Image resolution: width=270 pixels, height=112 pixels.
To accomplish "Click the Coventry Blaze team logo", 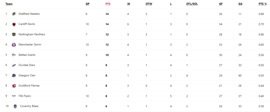I will tap(15, 106).
